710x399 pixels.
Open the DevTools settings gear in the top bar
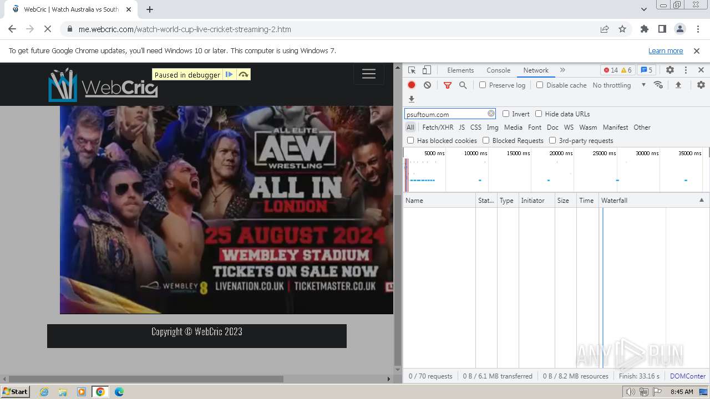670,70
